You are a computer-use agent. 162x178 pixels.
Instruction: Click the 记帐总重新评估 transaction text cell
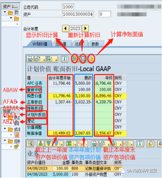coord(99,169)
